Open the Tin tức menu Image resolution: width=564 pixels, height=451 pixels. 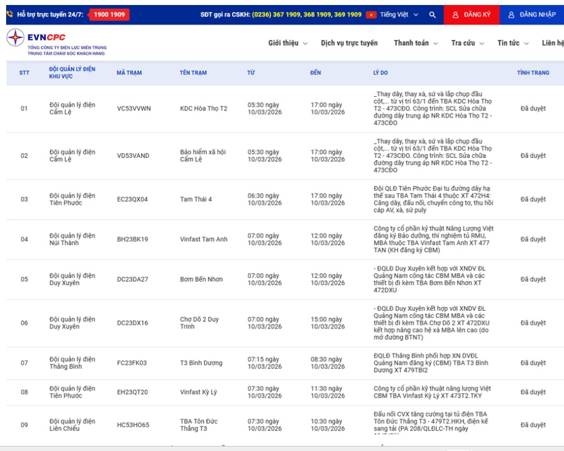513,43
